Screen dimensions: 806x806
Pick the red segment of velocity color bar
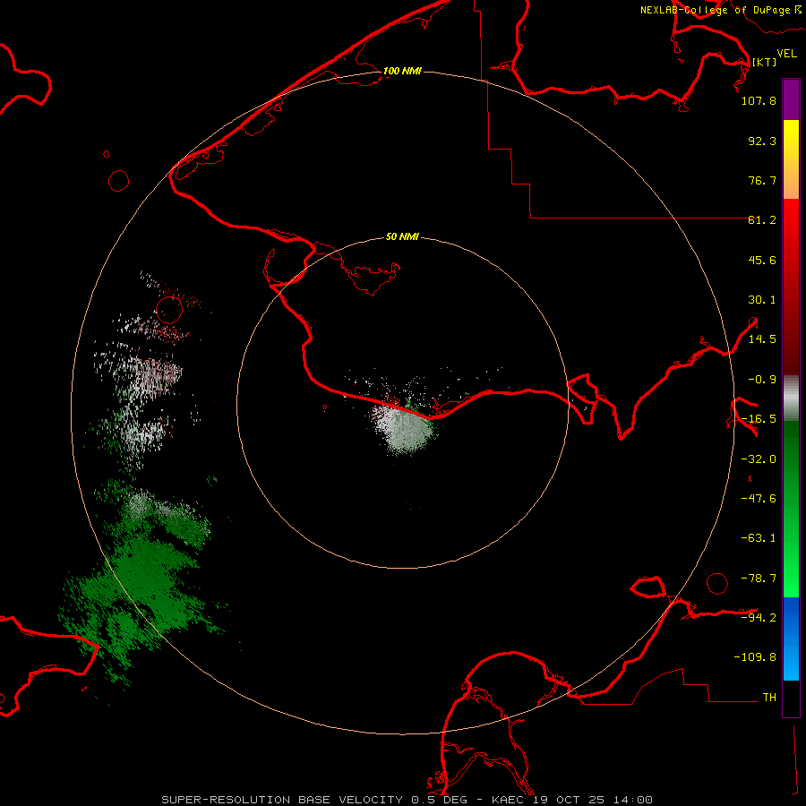click(x=791, y=287)
